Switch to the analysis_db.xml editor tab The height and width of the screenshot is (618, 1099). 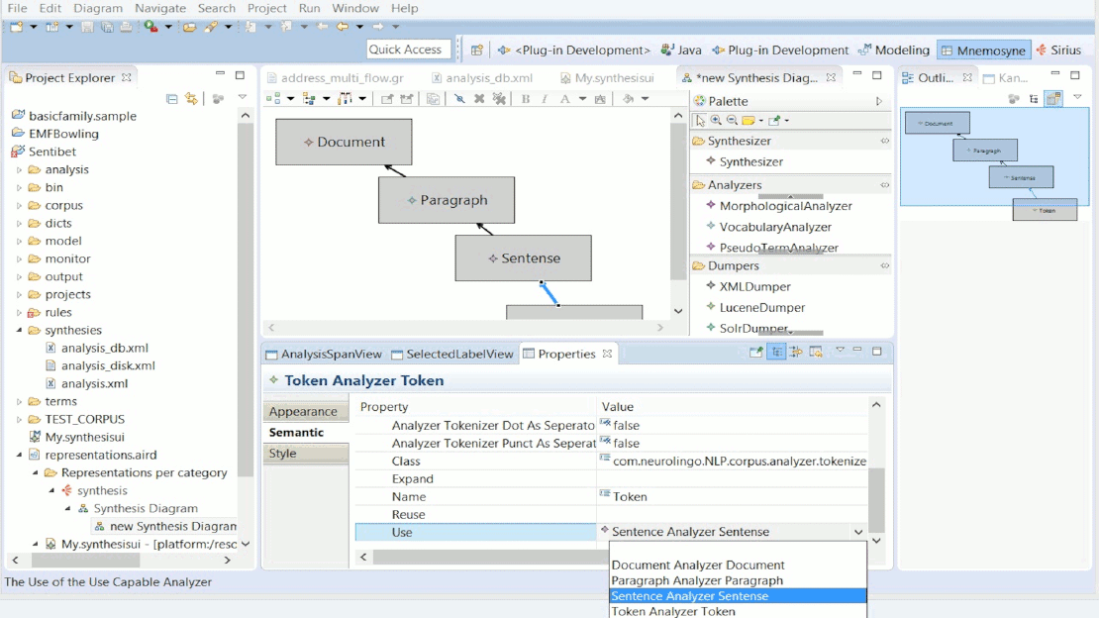pyautogui.click(x=482, y=78)
